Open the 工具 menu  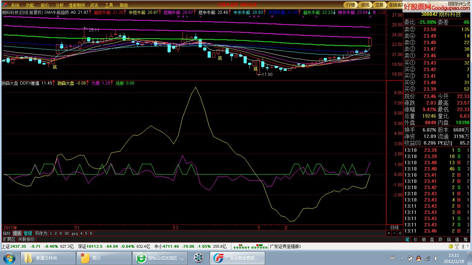(109, 5)
